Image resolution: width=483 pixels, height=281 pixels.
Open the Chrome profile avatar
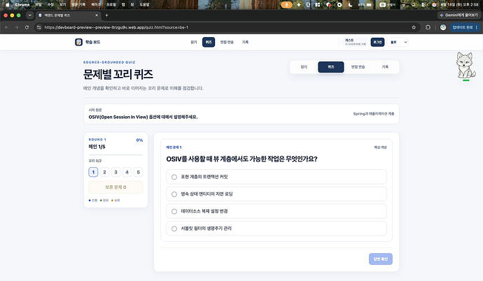[443, 27]
